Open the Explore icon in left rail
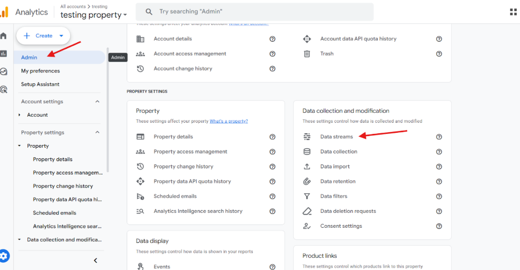This screenshot has width=520, height=270. (x=4, y=72)
